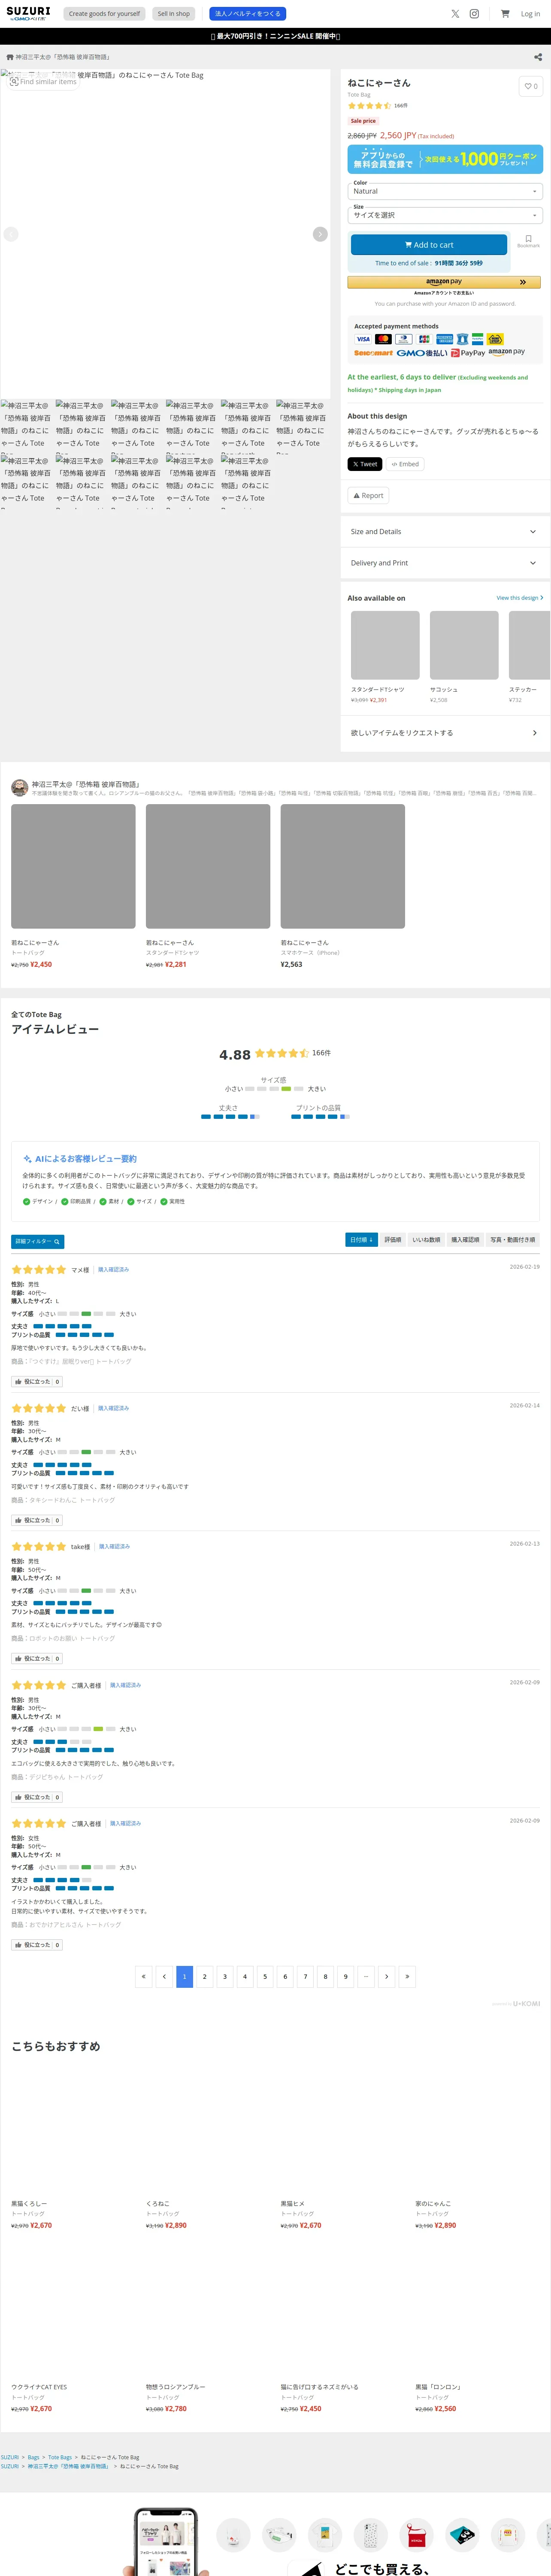Click the SUZURI logo

coord(28,13)
